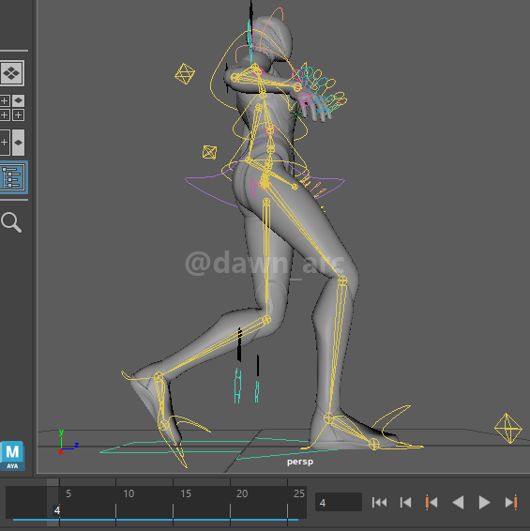Viewport: 530px width, 531px height.
Task: Open the search magnifier in sidebar
Action: pos(11,222)
